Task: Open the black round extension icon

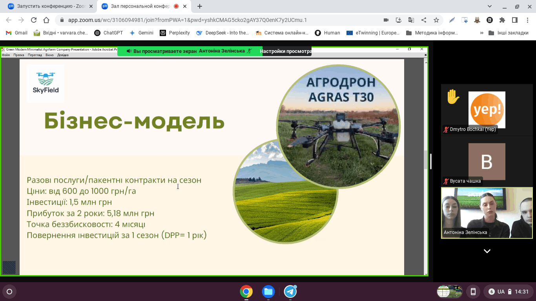Action: 490,20
